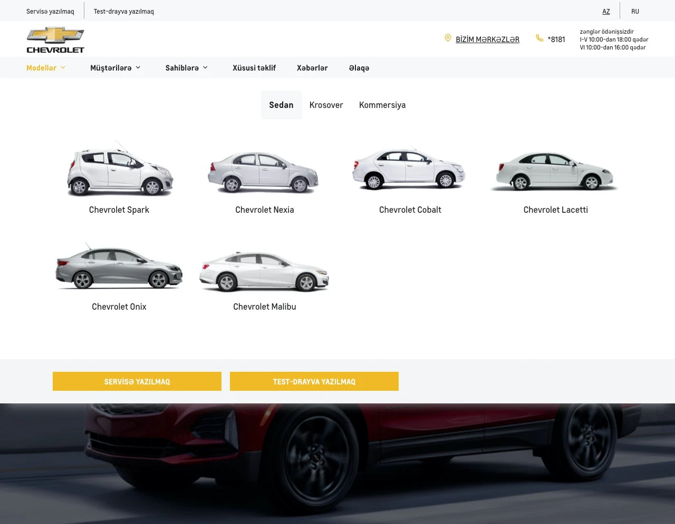Screen dimensions: 675x524
Task: Click the location pin icon near BİZİM MƏRKƏZLƏR
Action: point(448,38)
